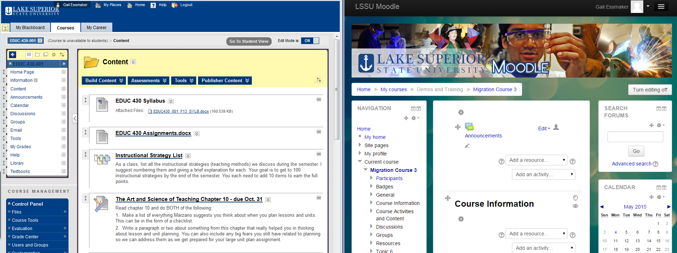Click the Help question mark icon in Blackboard header

153,5
